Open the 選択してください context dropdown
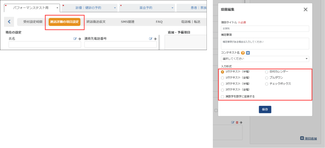This screenshot has width=325, height=148. 265,59
